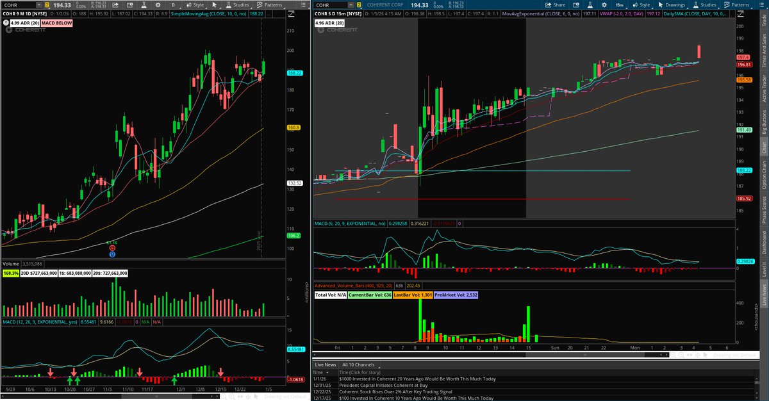
Task: Open left chart list menu icon
Action: pyautogui.click(x=303, y=5)
